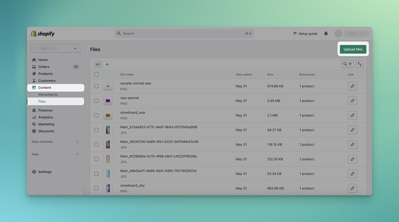Viewport: 399px width, 222px height.
Task: Check the Main_b13ad453 row checkbox
Action: (96, 130)
